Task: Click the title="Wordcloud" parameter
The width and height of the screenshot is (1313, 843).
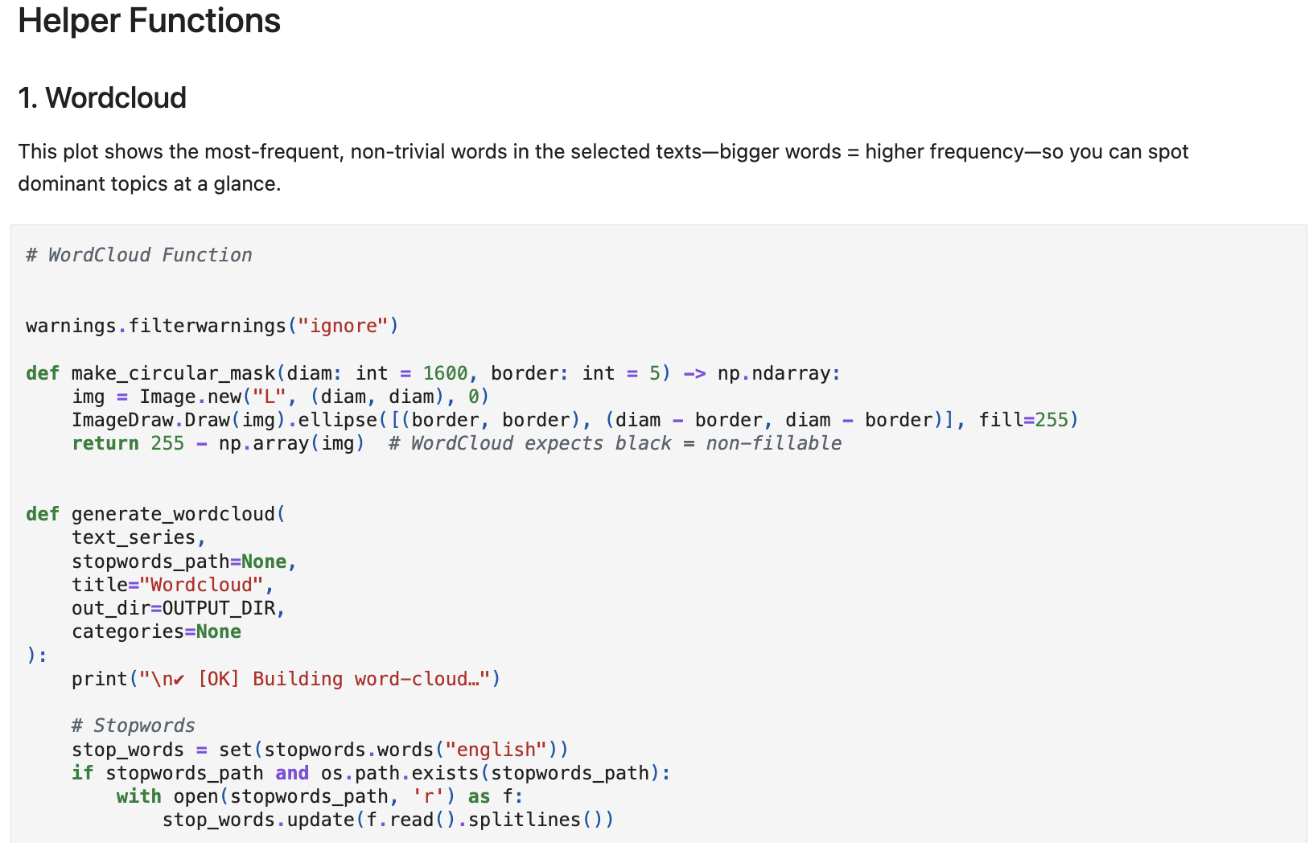Action: [x=172, y=585]
